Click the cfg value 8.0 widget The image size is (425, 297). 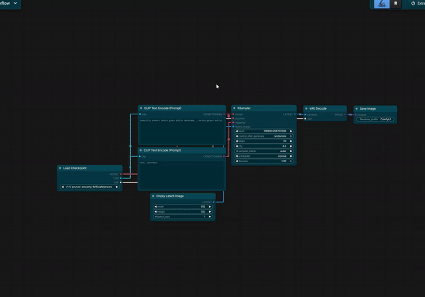pos(264,146)
